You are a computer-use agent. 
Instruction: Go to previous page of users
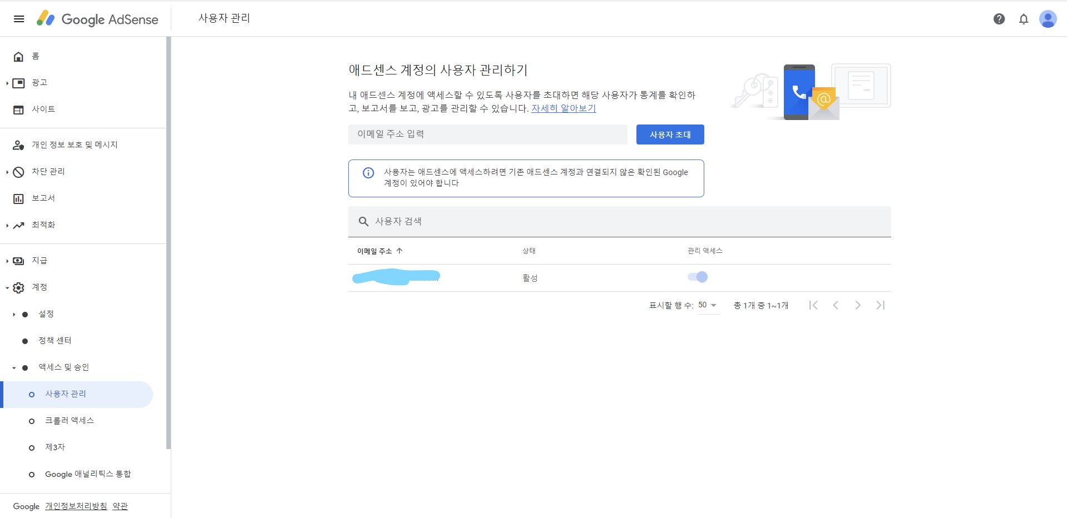(x=836, y=305)
